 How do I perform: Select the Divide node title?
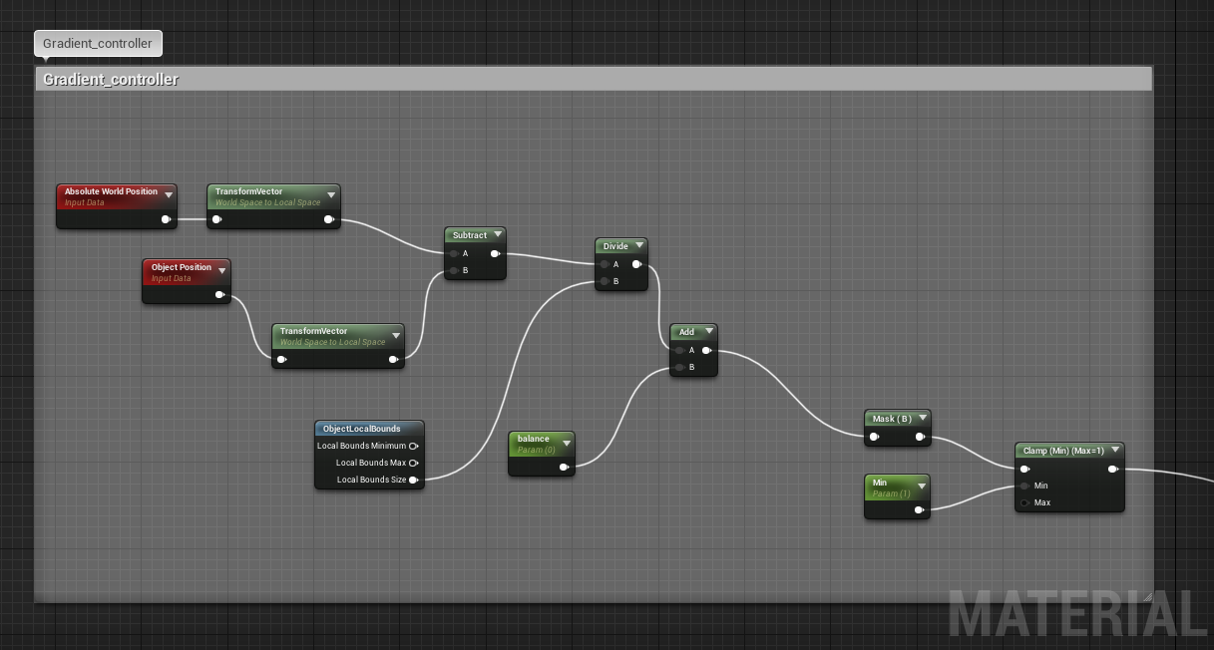615,246
